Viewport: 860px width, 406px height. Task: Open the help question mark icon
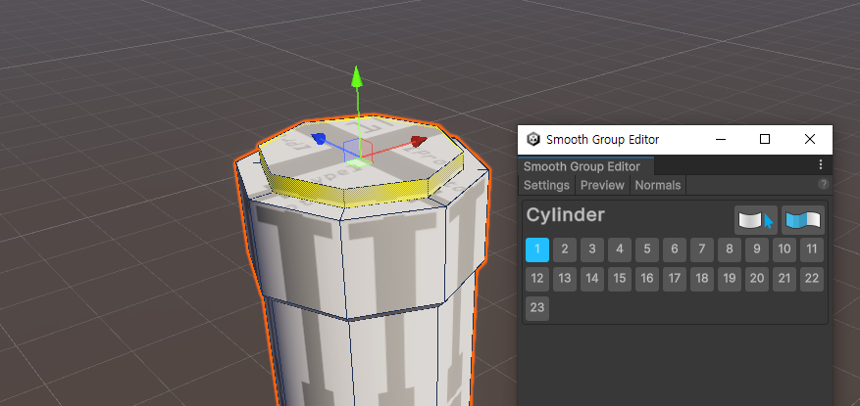(x=824, y=184)
